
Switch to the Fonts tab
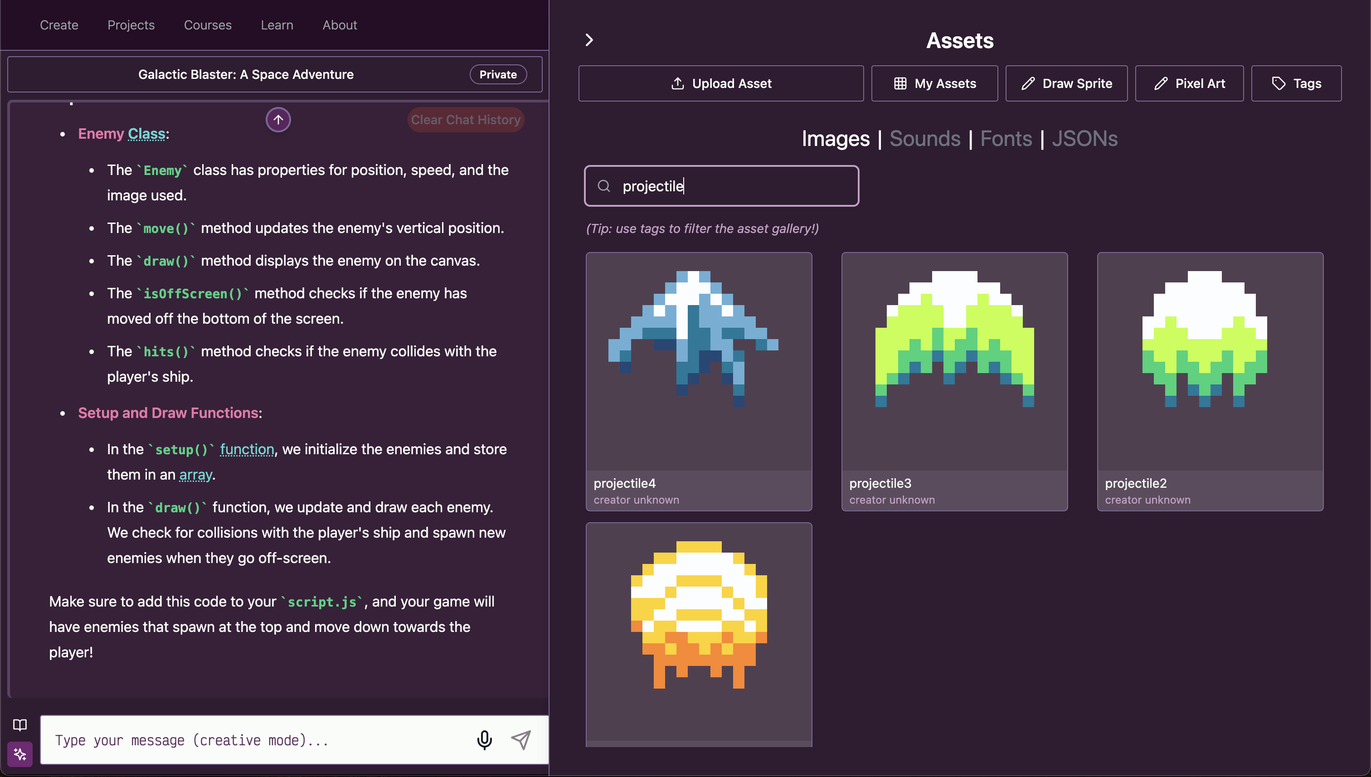point(1006,139)
